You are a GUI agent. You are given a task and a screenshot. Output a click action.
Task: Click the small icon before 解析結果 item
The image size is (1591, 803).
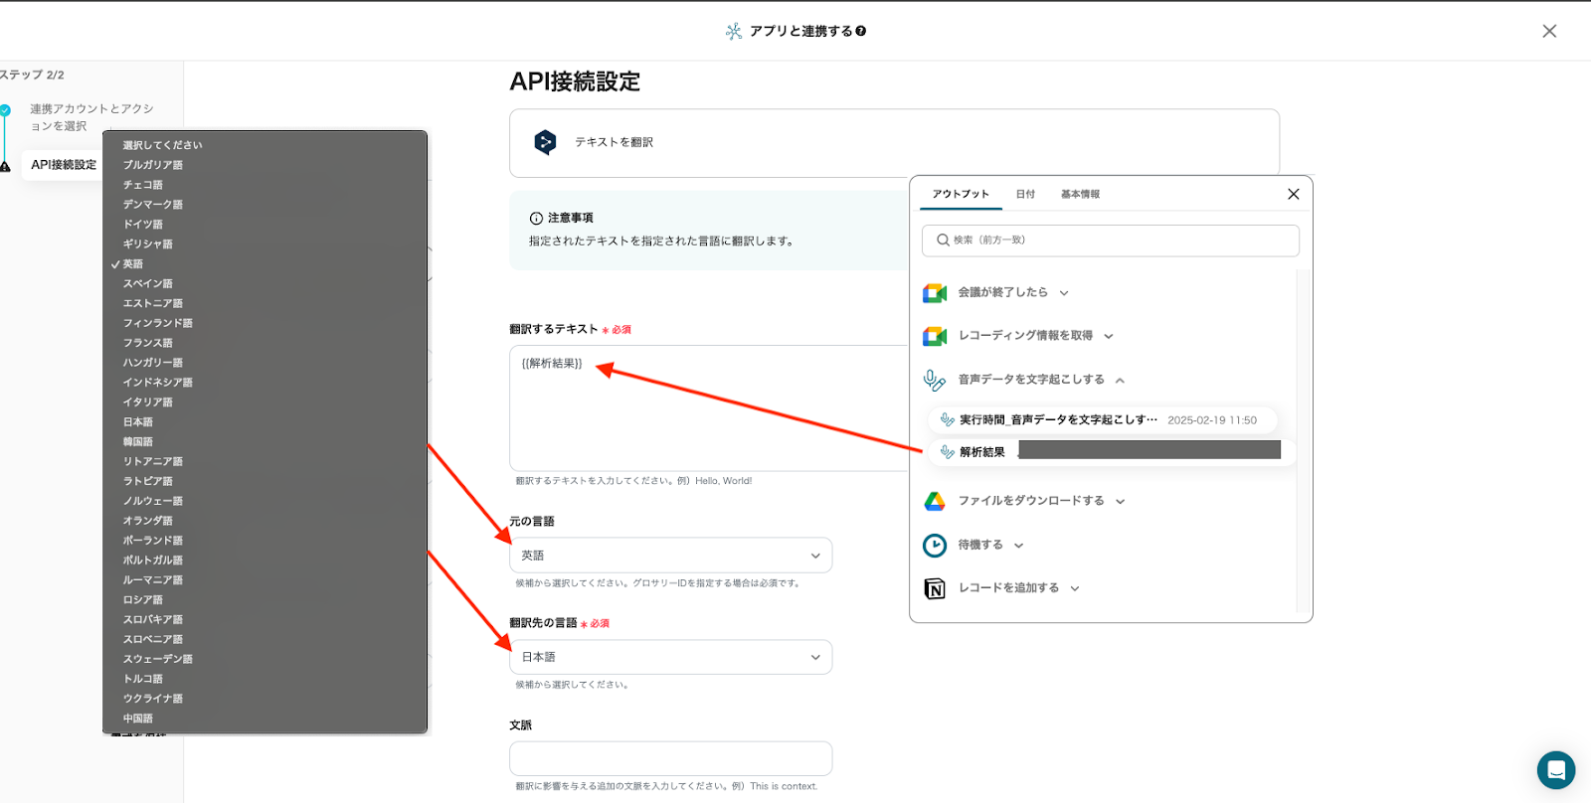tap(948, 452)
